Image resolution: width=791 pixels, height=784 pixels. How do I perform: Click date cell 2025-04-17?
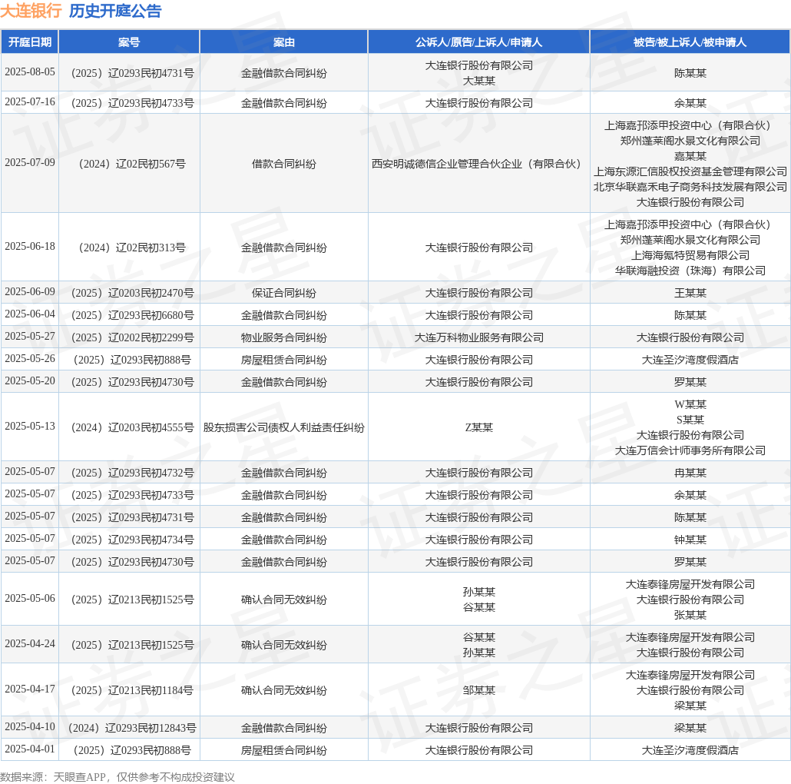30,689
